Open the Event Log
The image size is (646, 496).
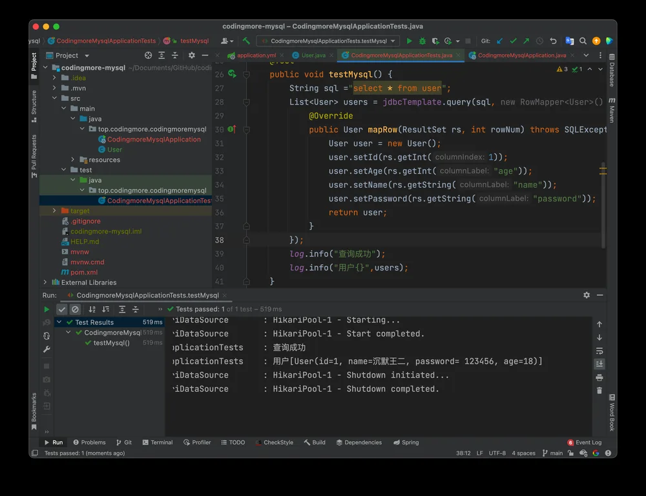584,442
